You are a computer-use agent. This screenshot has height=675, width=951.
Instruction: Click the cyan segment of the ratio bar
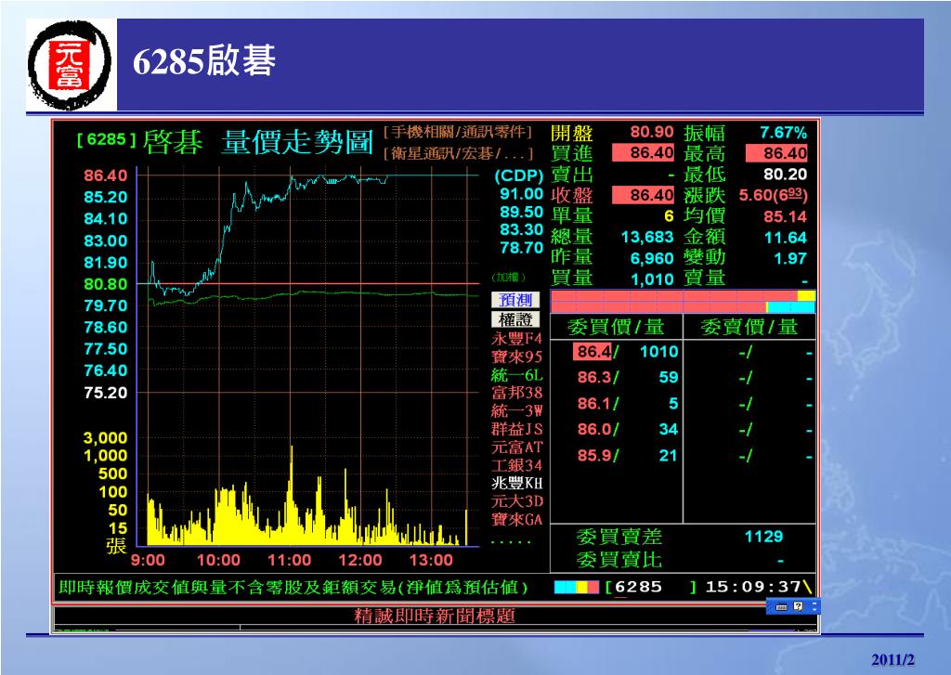(791, 307)
